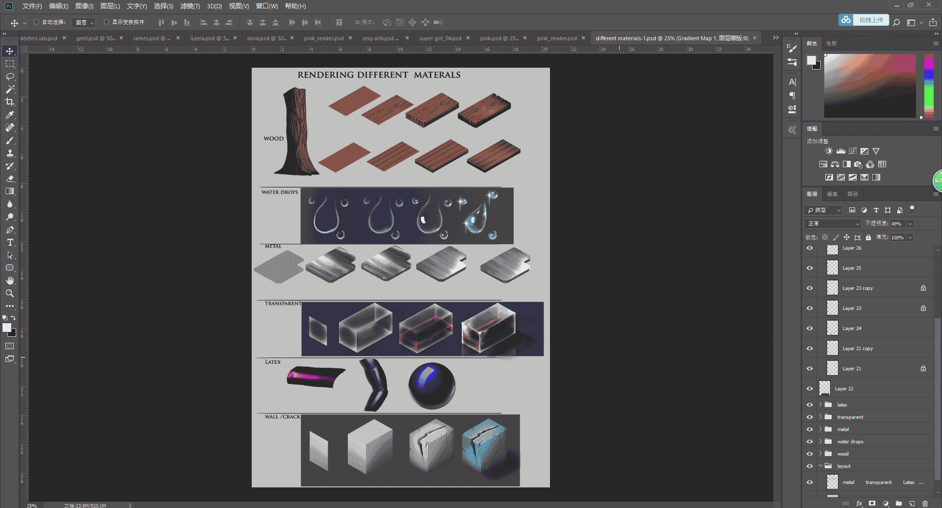Viewport: 942px width, 508px height.
Task: Select the Zoom tool
Action: click(x=10, y=293)
